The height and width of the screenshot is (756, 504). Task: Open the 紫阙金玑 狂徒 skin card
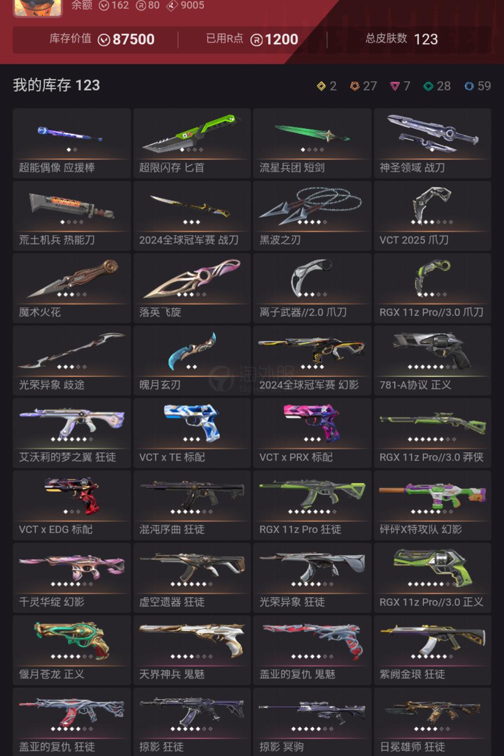click(x=432, y=650)
